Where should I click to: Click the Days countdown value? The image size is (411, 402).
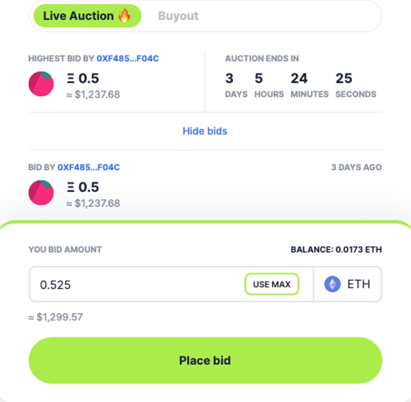229,79
